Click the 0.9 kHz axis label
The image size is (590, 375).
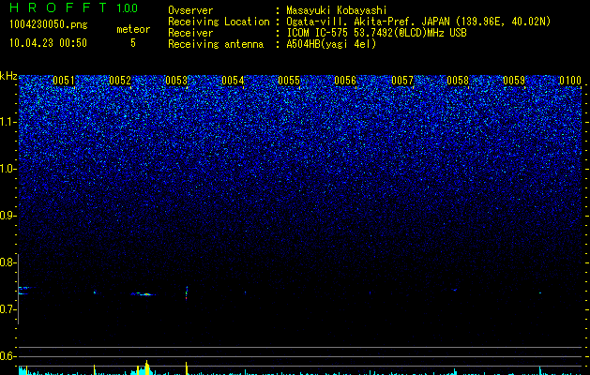click(x=8, y=216)
